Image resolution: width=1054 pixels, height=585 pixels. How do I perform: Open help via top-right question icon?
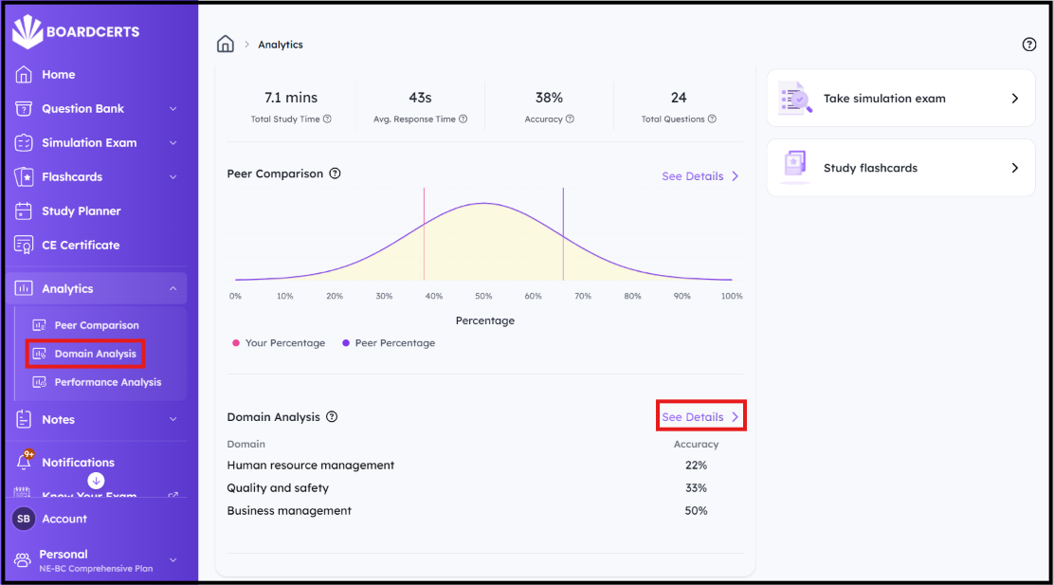click(1028, 45)
